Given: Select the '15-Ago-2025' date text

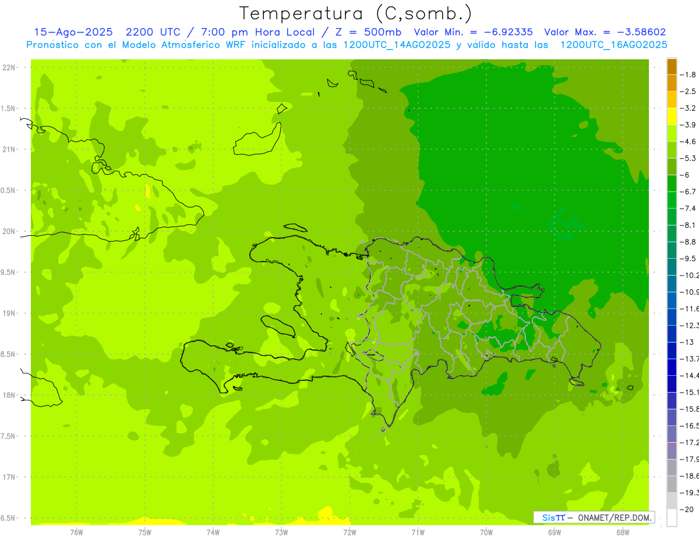Looking at the screenshot, I should click(75, 32).
